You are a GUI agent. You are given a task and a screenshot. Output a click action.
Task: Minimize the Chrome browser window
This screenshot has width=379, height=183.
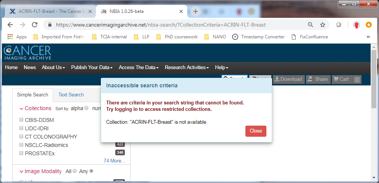point(344,4)
